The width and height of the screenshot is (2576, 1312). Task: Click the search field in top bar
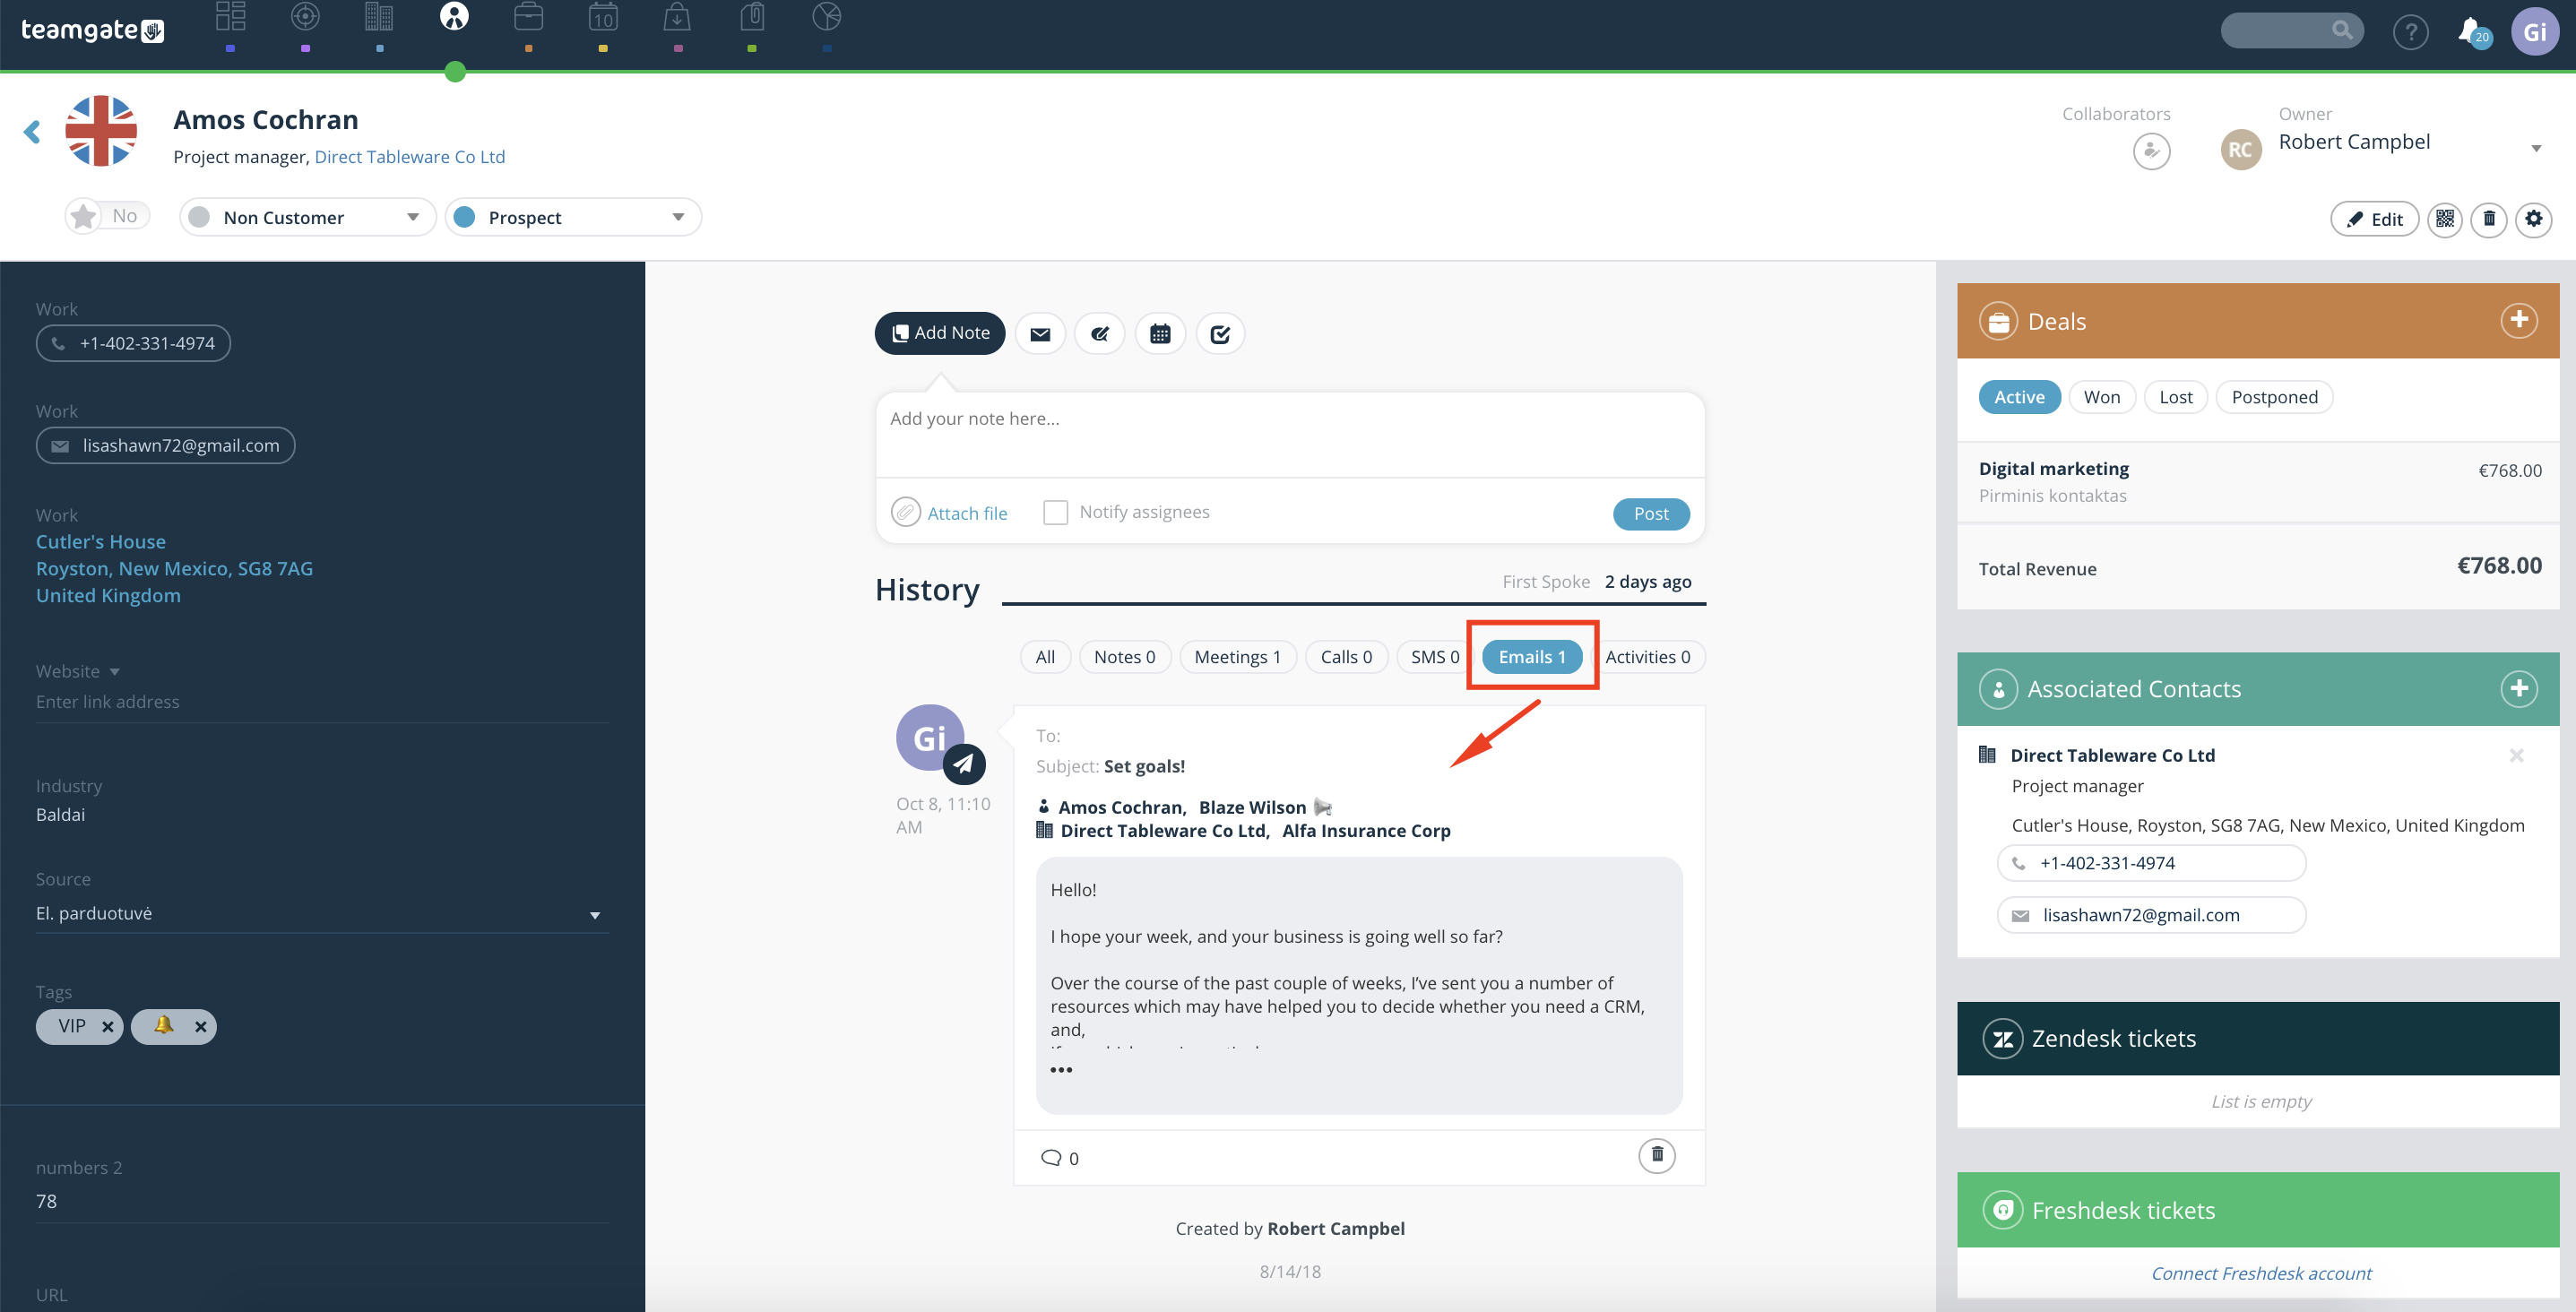point(2291,30)
